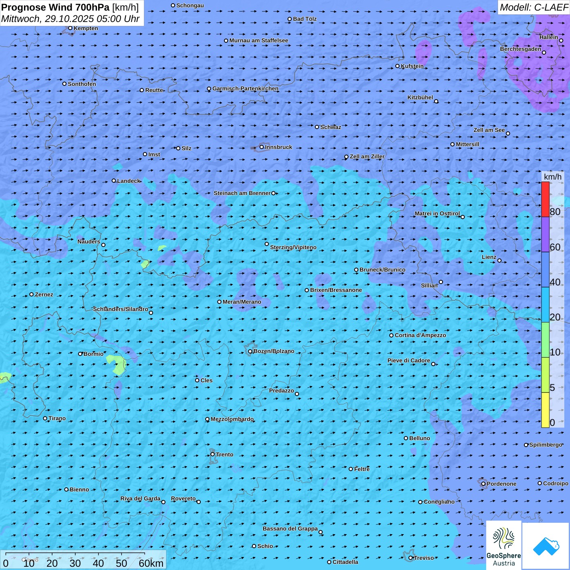
Task: Click the Bozen/Bolzano city marker
Action: point(250,351)
